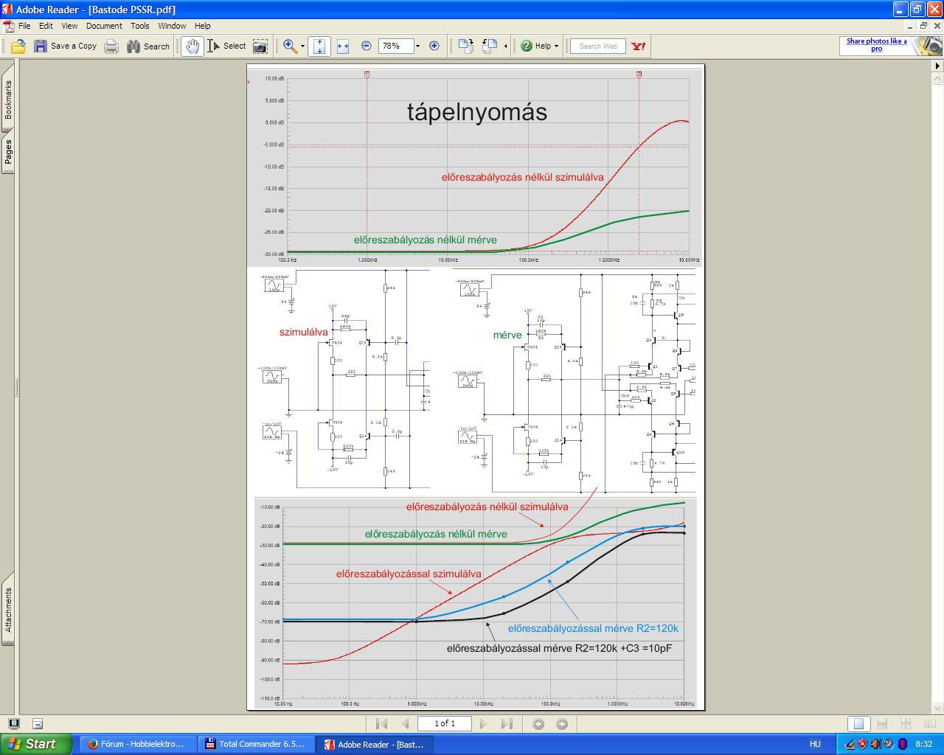Open the Windows Start menu
This screenshot has height=755, width=944.
(x=35, y=744)
